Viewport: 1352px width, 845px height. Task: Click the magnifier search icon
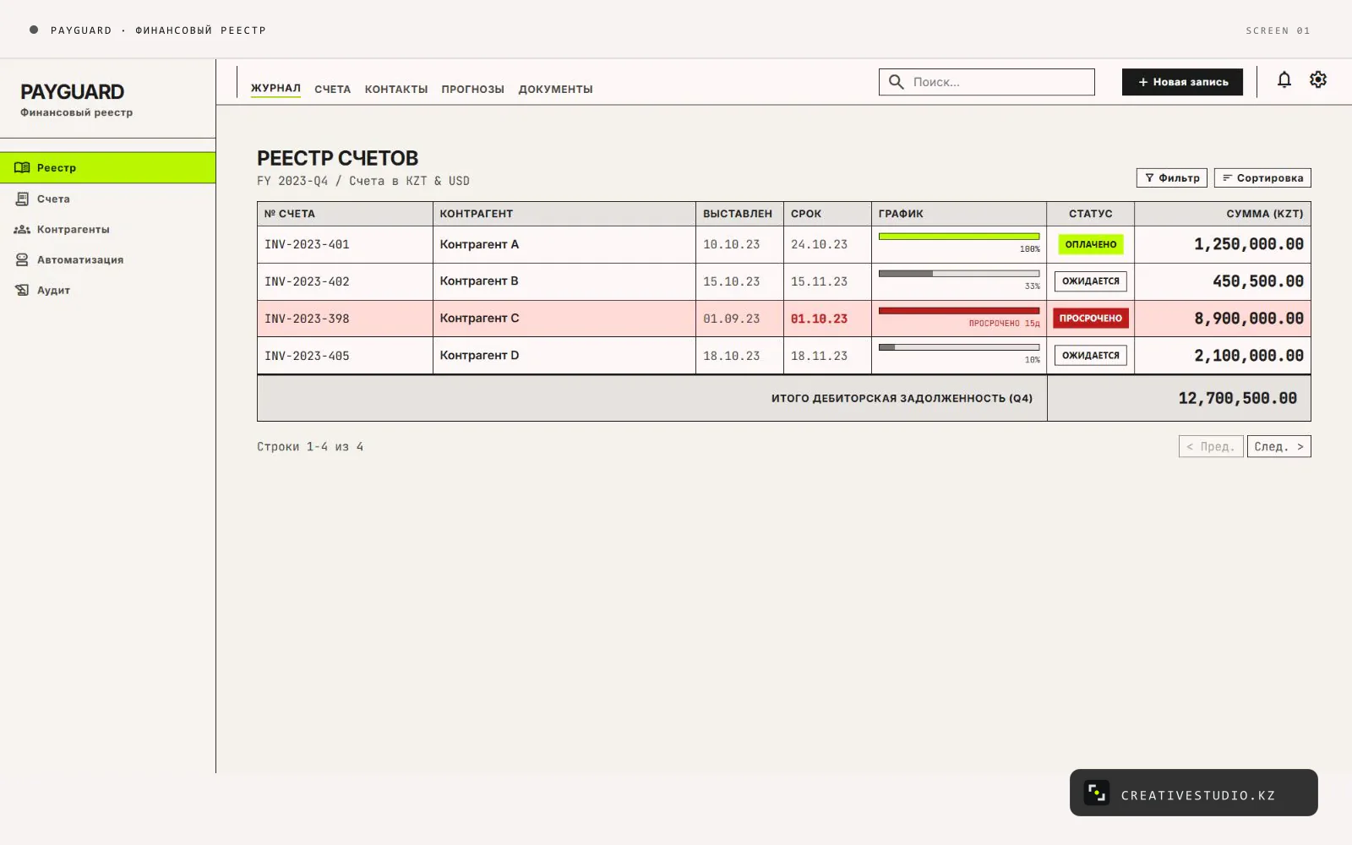pos(897,82)
